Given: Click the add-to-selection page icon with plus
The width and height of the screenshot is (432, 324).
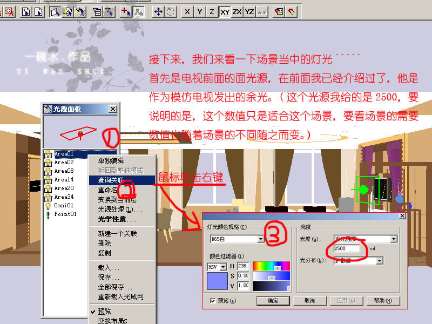Looking at the screenshot, I should (x=26, y=12).
